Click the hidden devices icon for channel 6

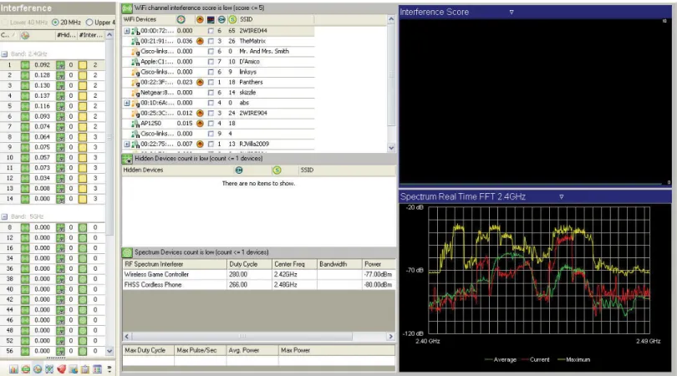pos(60,116)
